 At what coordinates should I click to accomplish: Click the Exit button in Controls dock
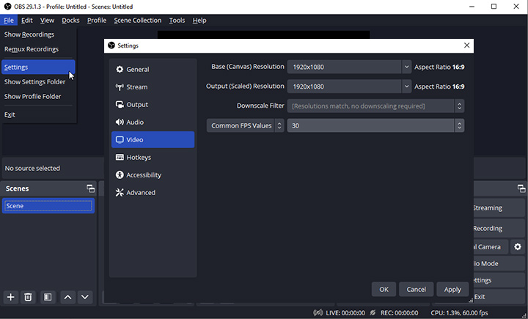click(x=499, y=297)
